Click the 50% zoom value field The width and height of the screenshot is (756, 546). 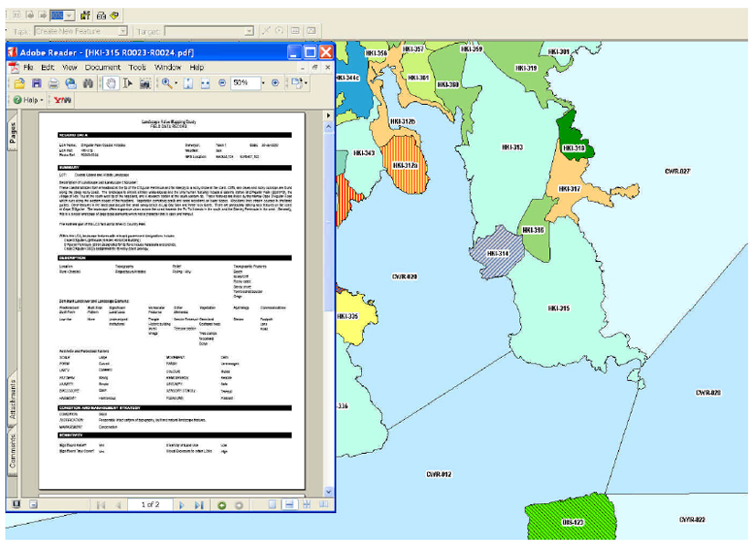click(246, 83)
